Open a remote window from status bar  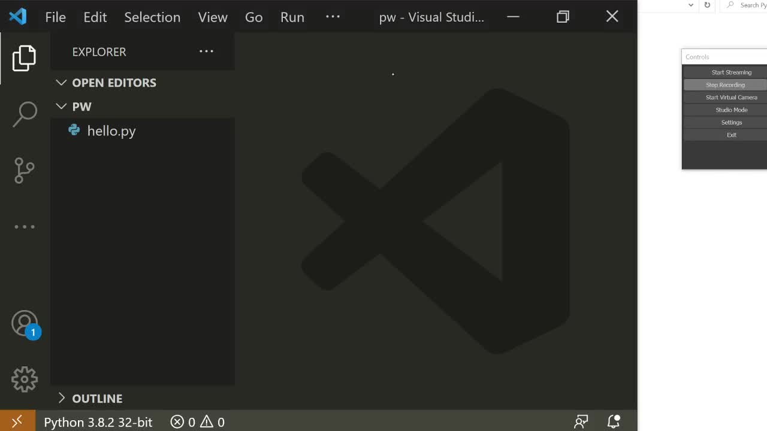click(x=17, y=421)
